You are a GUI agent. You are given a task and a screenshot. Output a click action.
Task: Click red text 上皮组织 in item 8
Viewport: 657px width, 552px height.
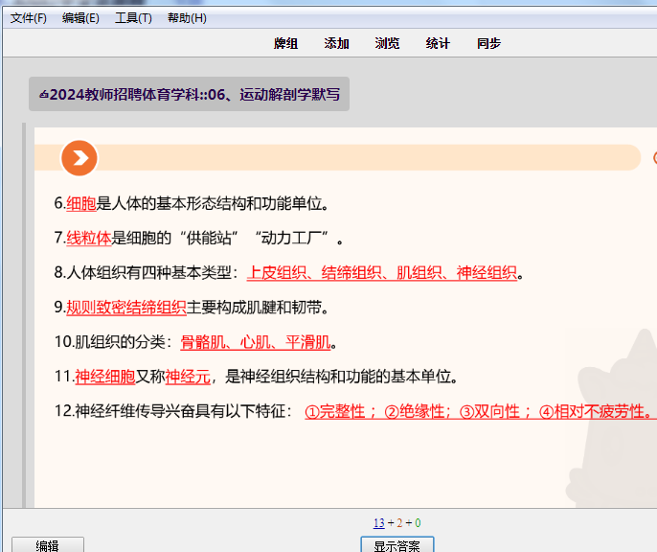click(277, 273)
